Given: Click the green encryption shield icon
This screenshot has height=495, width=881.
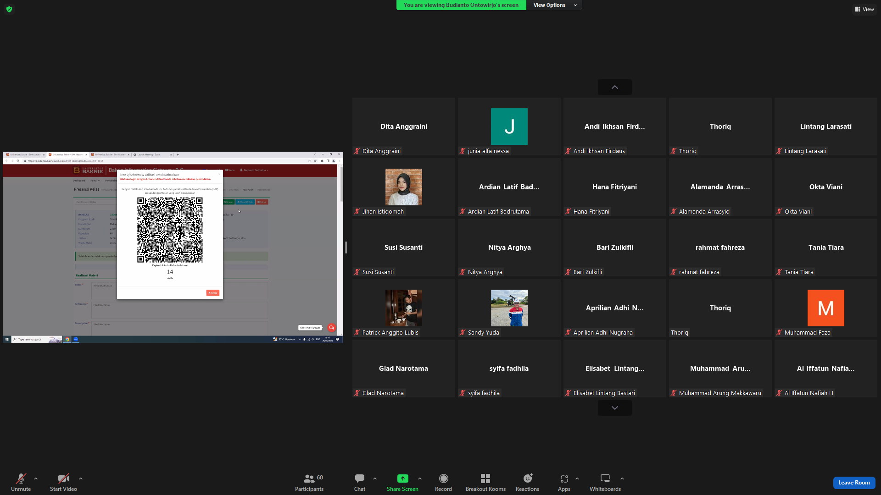Looking at the screenshot, I should [x=9, y=9].
